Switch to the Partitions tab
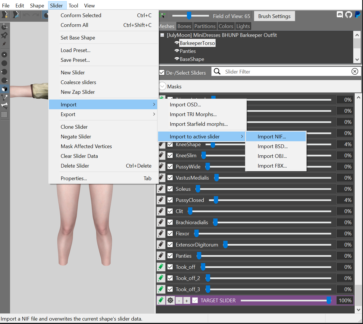The height and width of the screenshot is (324, 363). pos(205,26)
